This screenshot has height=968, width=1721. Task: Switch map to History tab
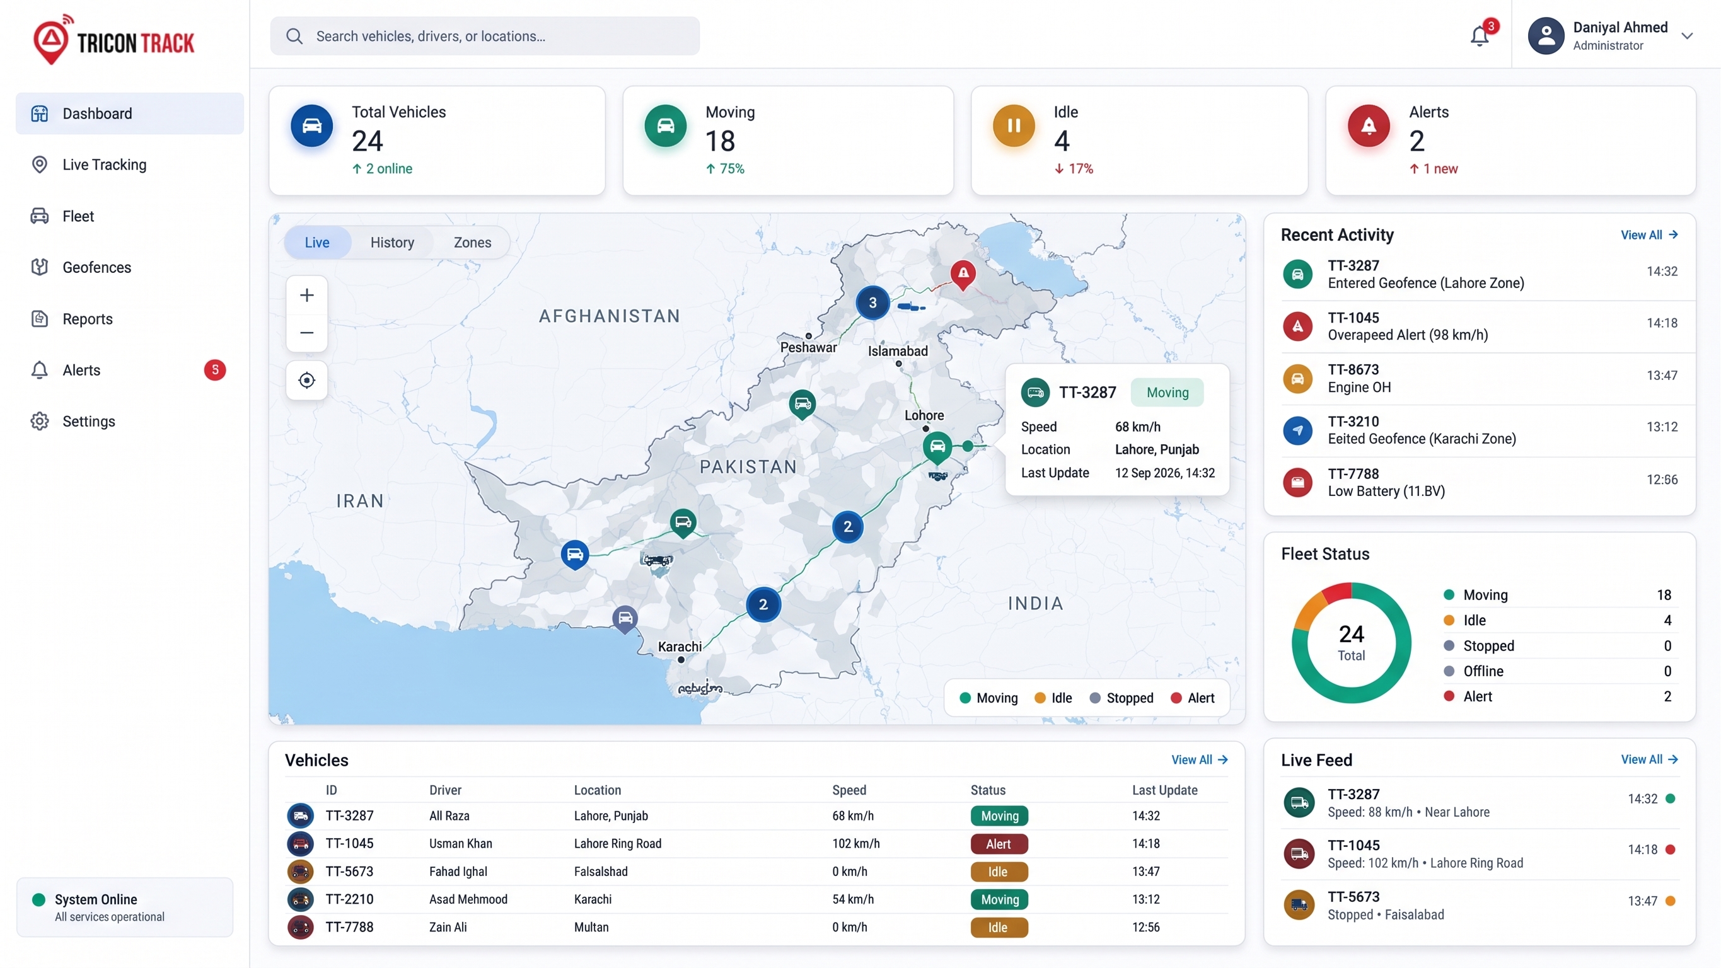coord(392,243)
